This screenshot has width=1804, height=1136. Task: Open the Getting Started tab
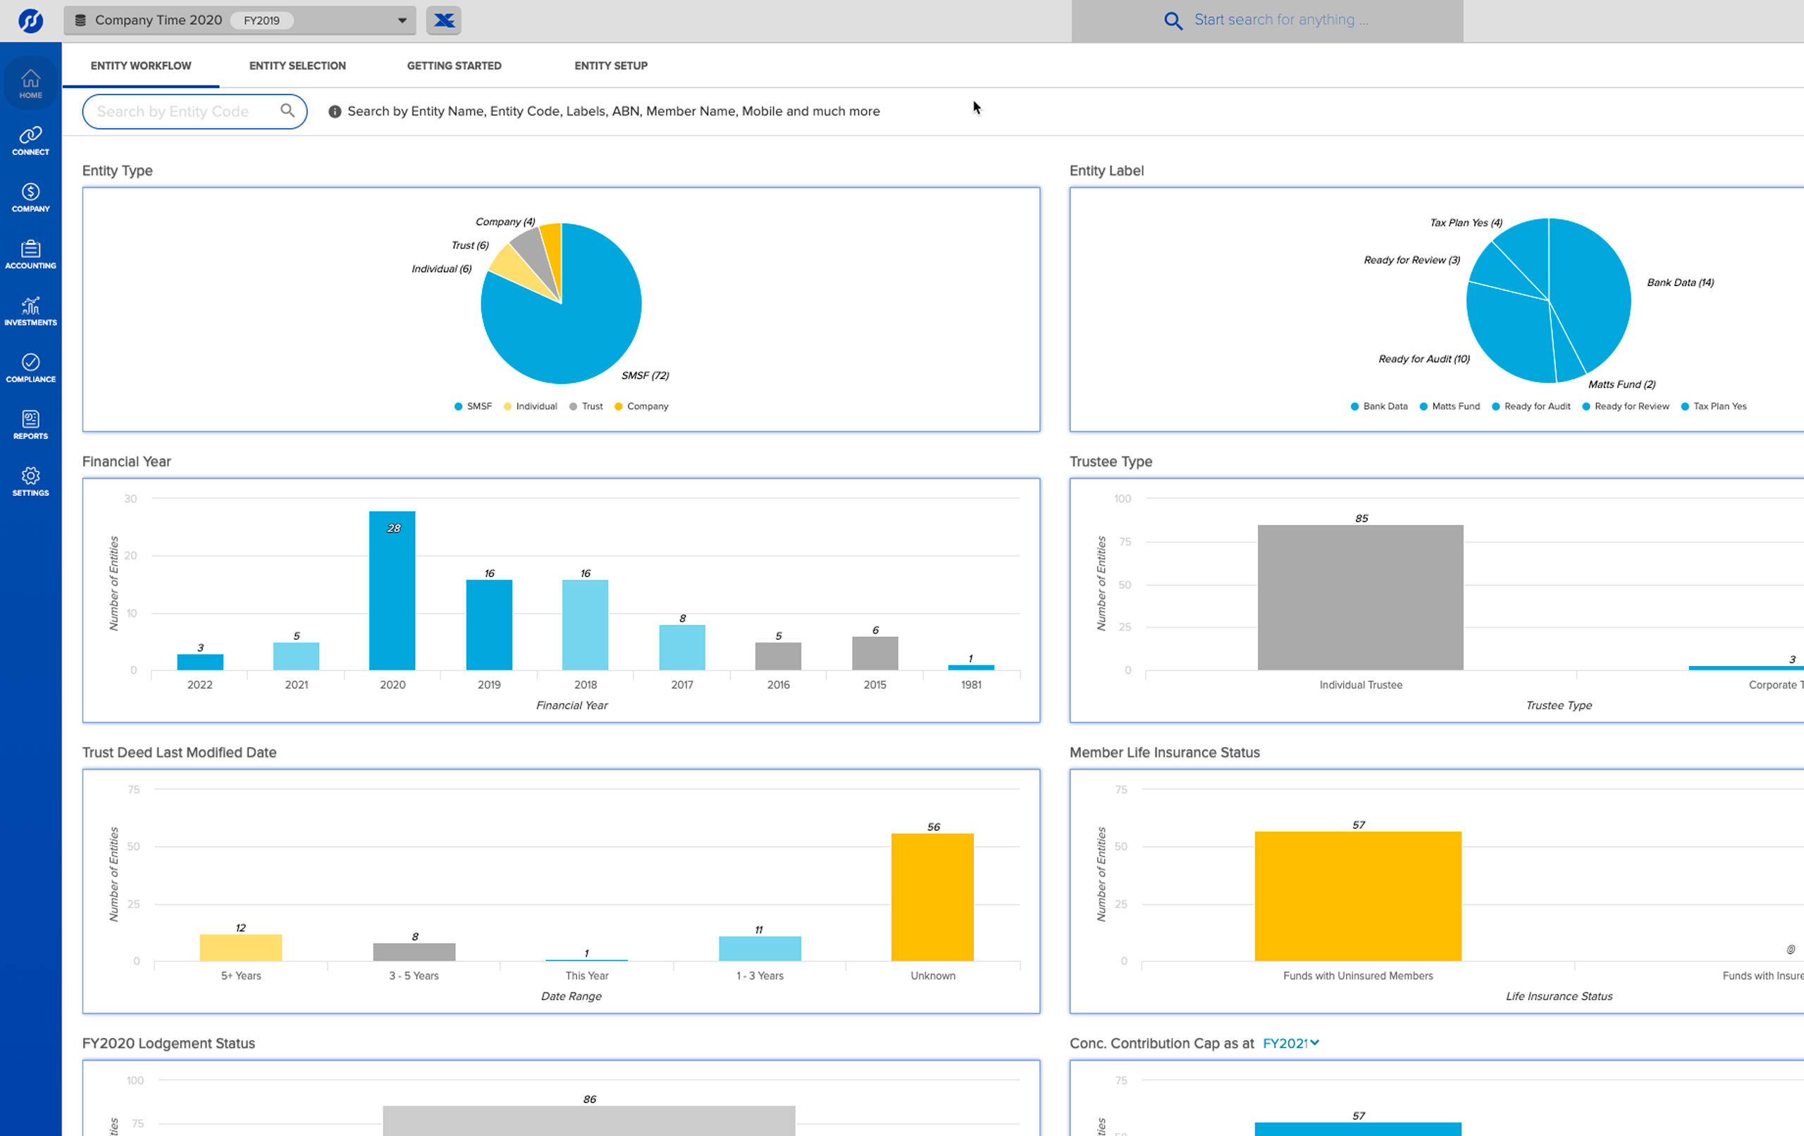click(454, 66)
